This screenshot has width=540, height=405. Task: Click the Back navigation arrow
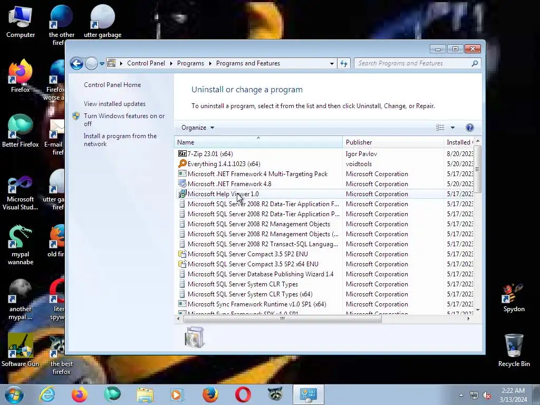click(x=76, y=63)
